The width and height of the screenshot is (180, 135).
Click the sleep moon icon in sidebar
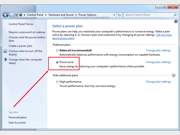tap(5, 60)
